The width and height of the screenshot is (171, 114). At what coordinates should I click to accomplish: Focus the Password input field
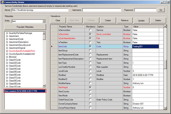pos(145,10)
